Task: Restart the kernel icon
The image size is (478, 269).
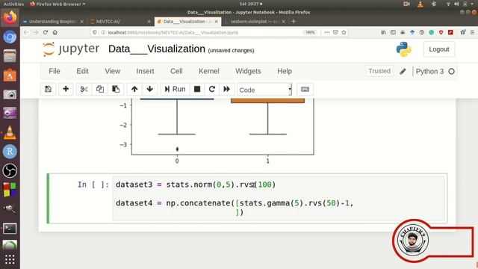Action: tap(212, 89)
